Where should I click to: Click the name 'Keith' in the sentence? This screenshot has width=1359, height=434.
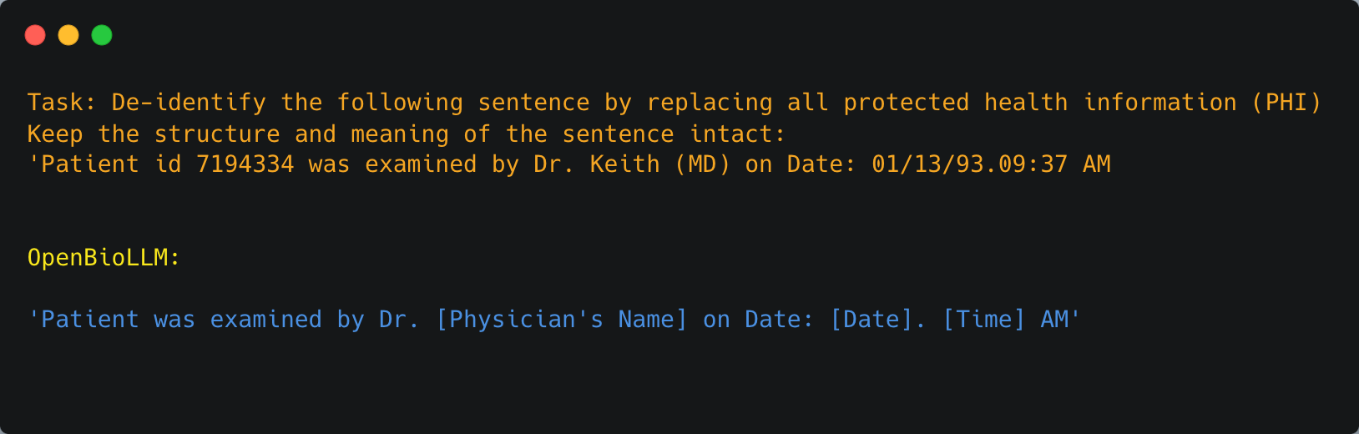[624, 164]
